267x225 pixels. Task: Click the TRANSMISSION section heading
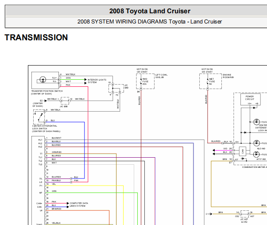pyautogui.click(x=36, y=38)
